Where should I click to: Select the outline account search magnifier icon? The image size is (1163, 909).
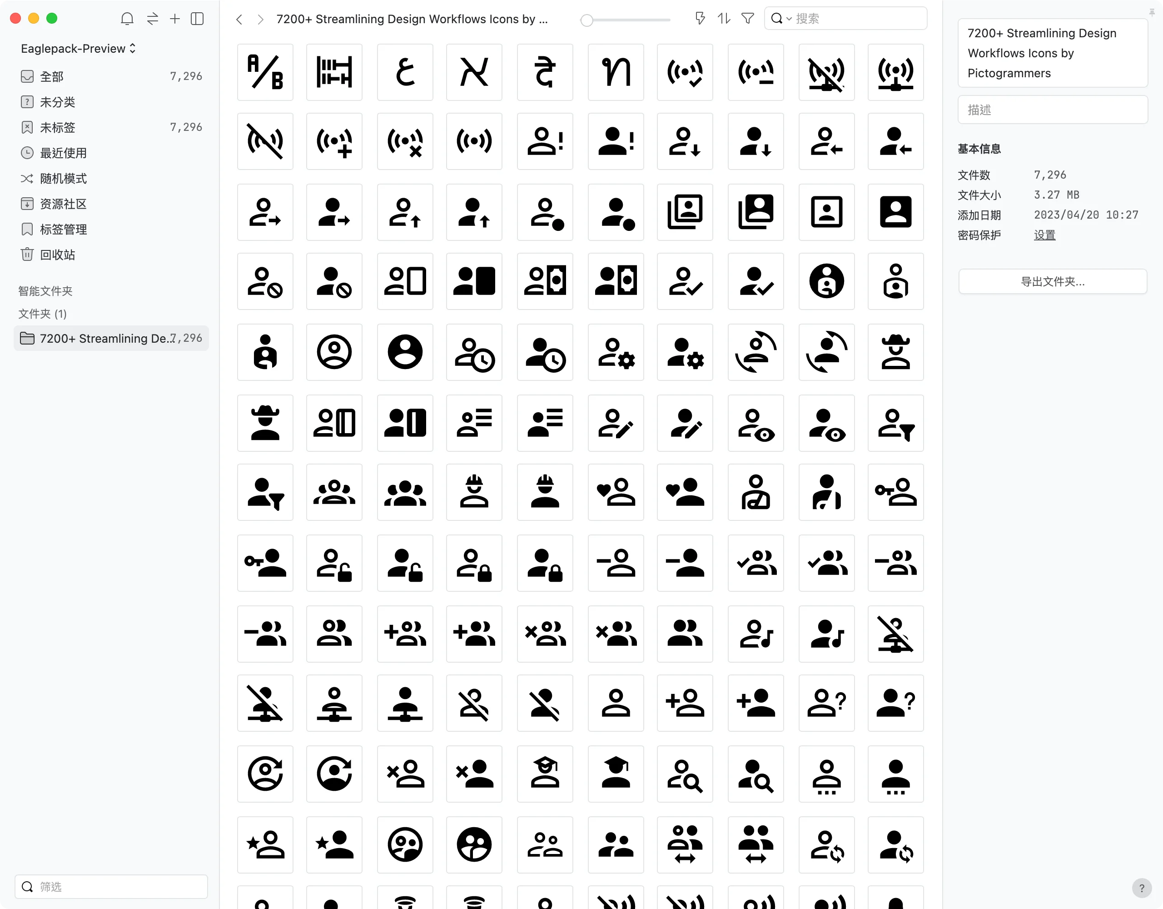(685, 774)
